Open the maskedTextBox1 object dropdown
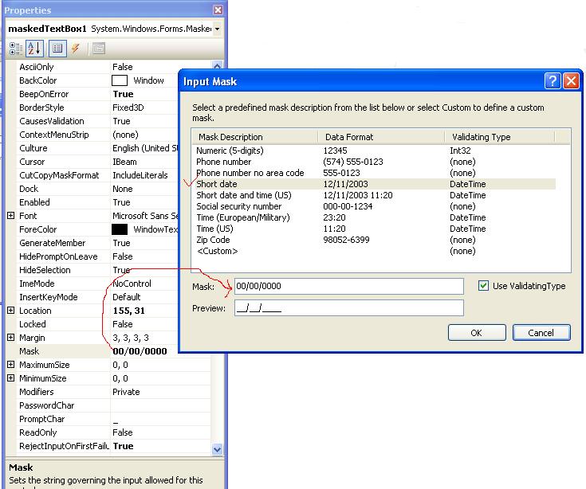 [x=217, y=29]
